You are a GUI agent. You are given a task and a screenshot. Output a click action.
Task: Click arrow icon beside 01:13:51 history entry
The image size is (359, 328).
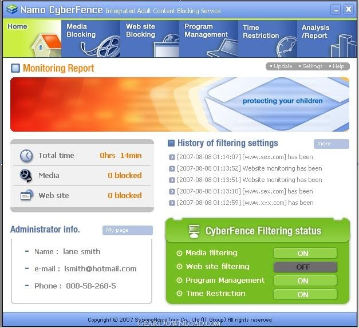click(x=172, y=180)
